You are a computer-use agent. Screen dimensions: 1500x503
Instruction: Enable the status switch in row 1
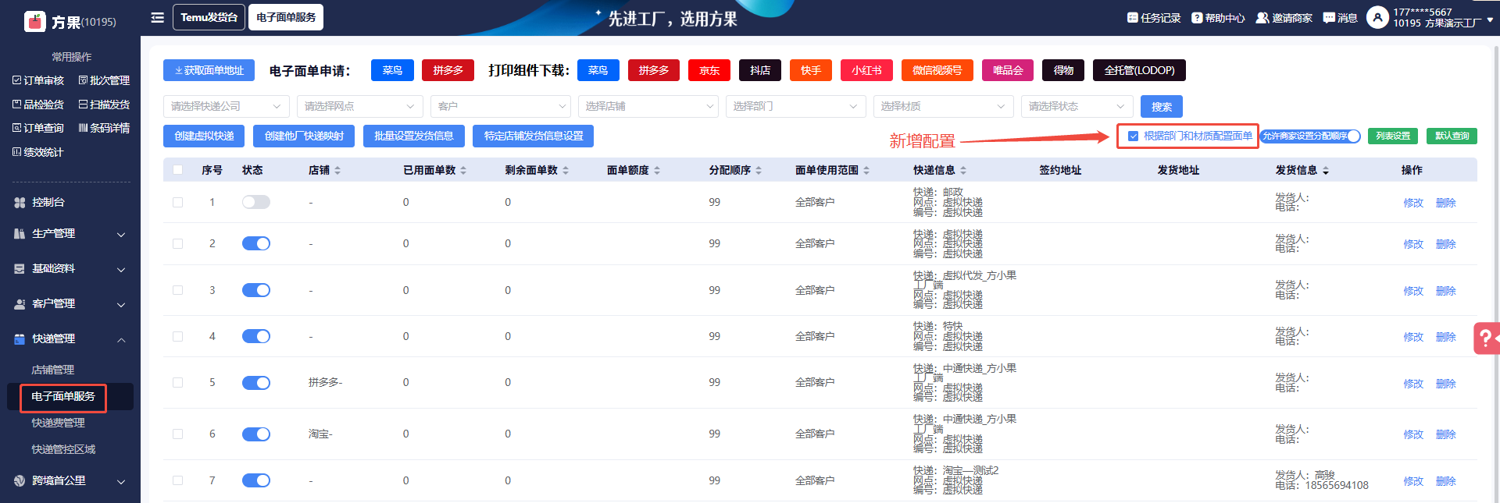coord(255,202)
